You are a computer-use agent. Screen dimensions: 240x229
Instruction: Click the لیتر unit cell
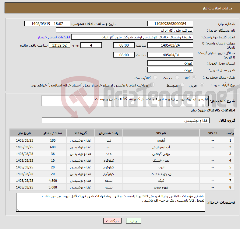(x=109, y=140)
